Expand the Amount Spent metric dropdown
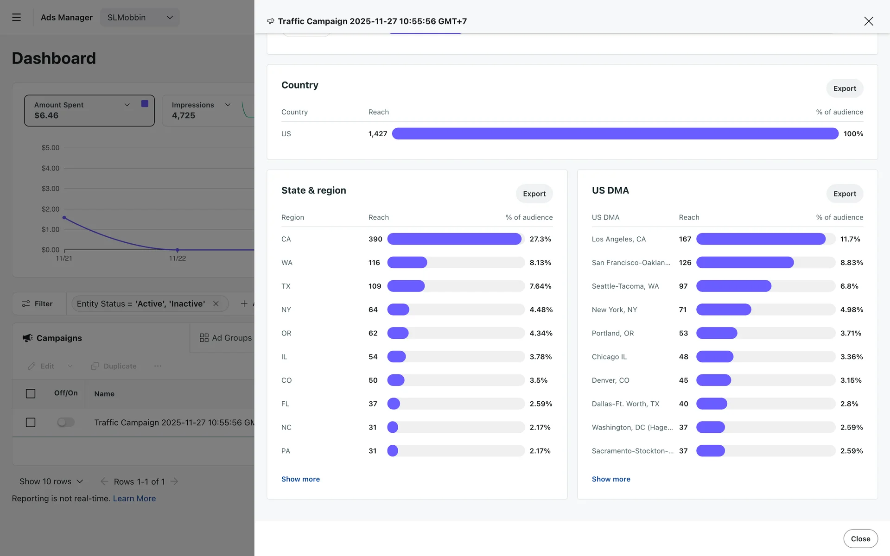This screenshot has height=556, width=890. [x=127, y=105]
